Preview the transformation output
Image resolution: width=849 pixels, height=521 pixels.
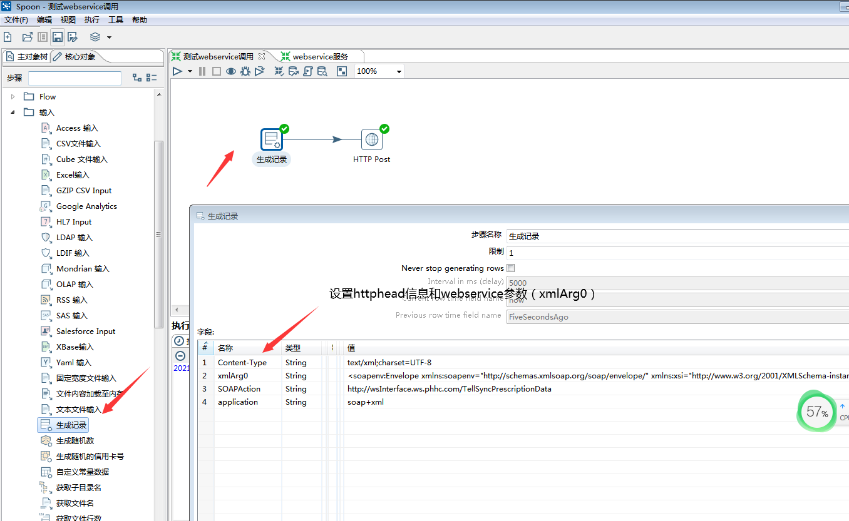click(230, 71)
